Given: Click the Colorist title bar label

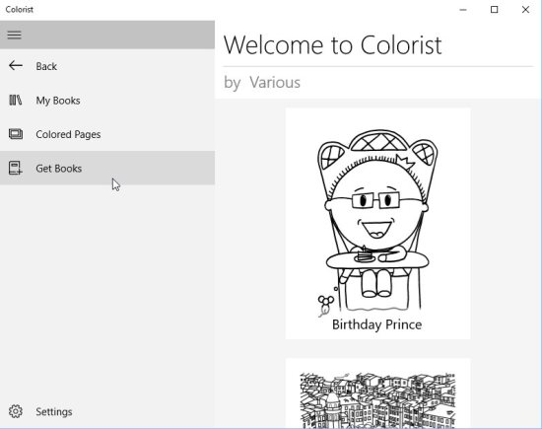Looking at the screenshot, I should point(20,9).
